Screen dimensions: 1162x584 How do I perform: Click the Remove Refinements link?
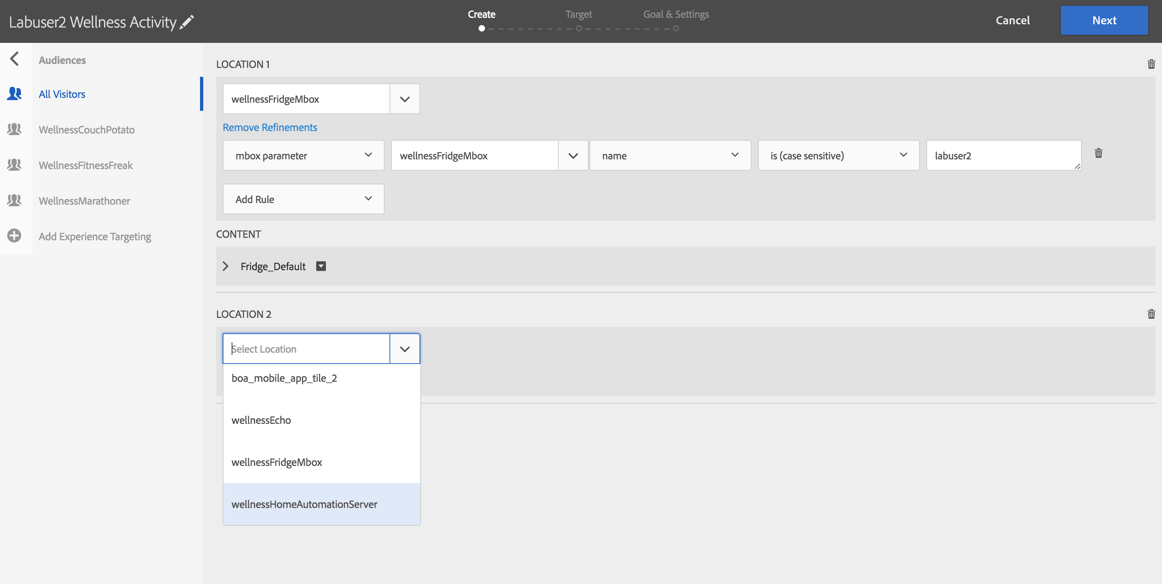[x=270, y=127]
